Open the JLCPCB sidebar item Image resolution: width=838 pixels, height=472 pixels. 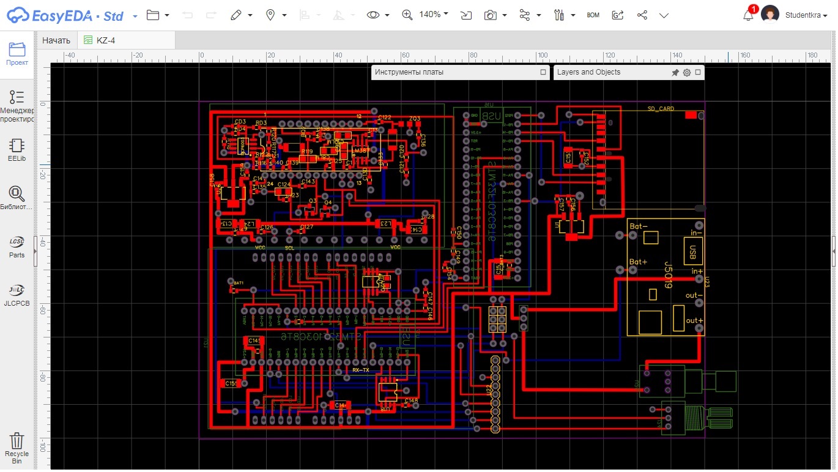click(x=17, y=293)
